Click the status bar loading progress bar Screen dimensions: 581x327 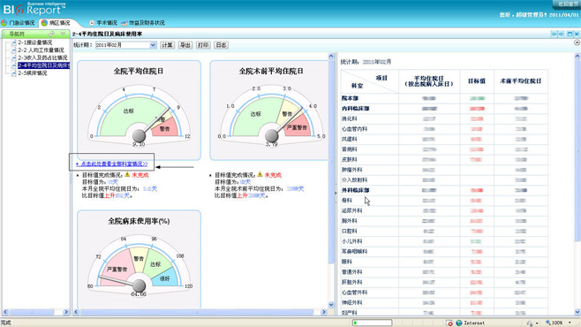click(372, 323)
